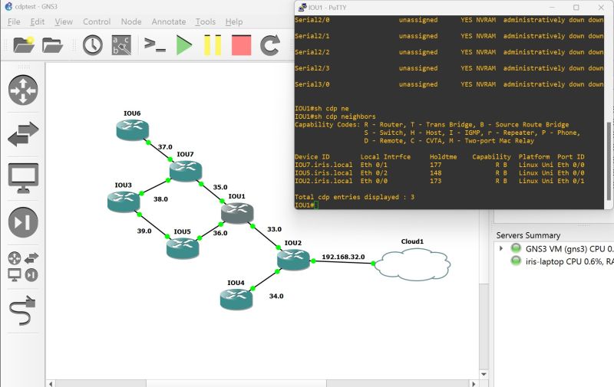
Task: Select the IOU3 router node
Action: click(x=124, y=202)
